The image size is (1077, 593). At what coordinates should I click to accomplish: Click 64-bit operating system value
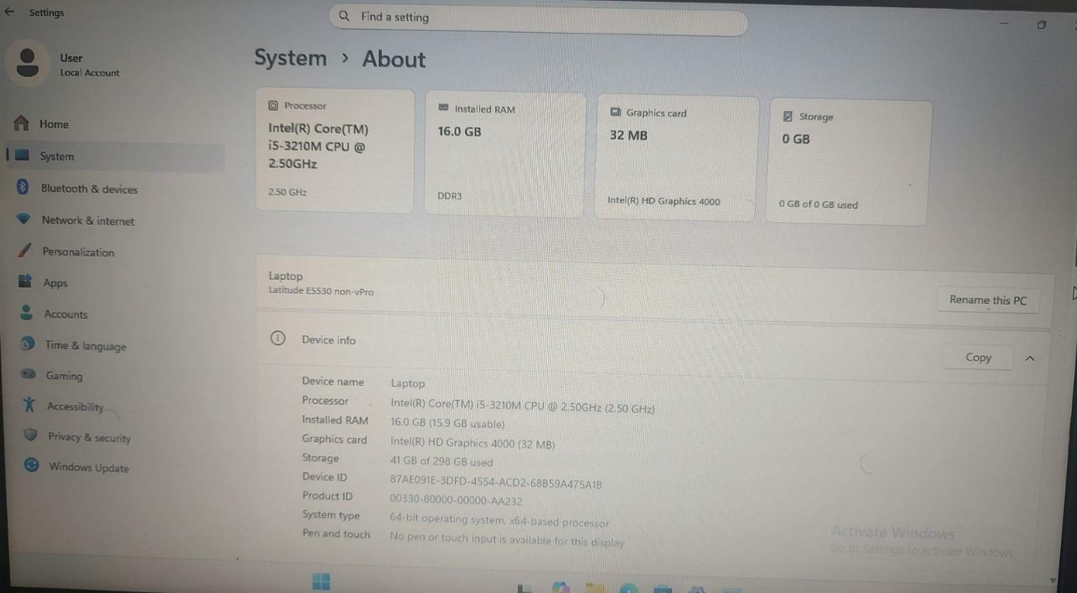click(499, 521)
